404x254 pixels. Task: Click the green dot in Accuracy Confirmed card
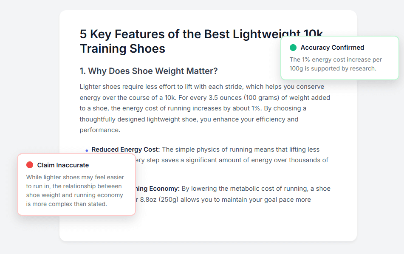[293, 48]
